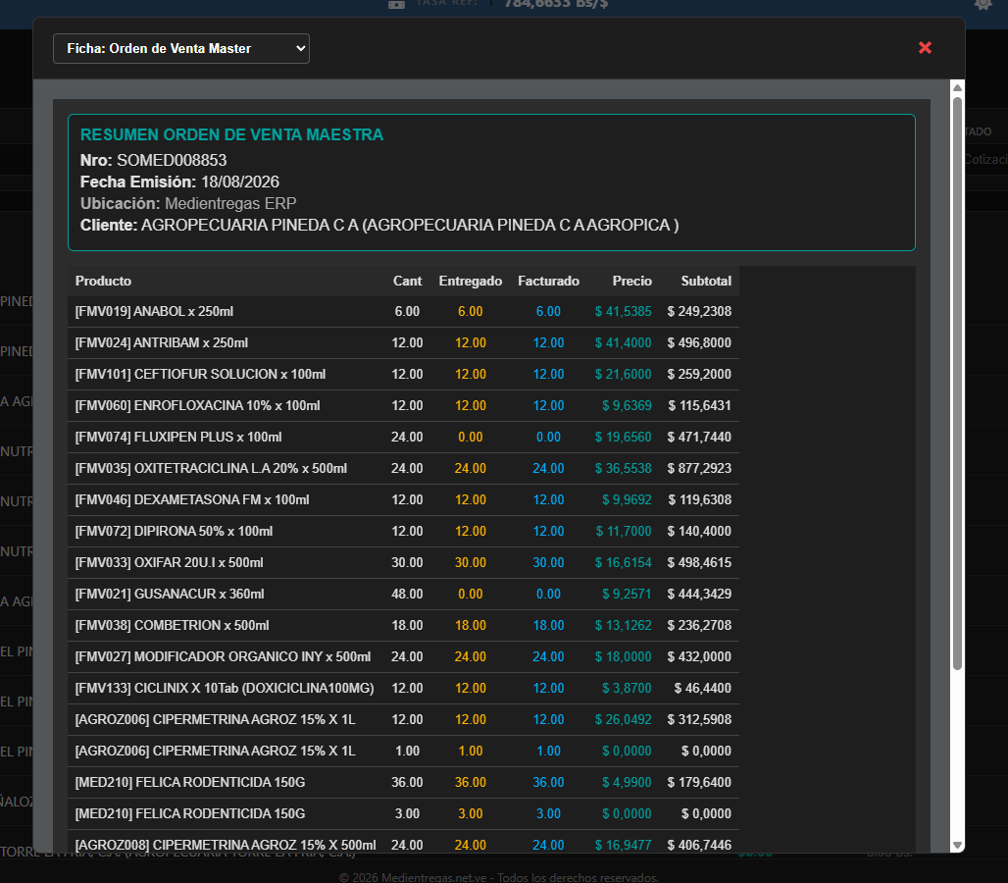
Task: Select [FMV133] CICLINIX X 10Tab product
Action: coord(225,688)
